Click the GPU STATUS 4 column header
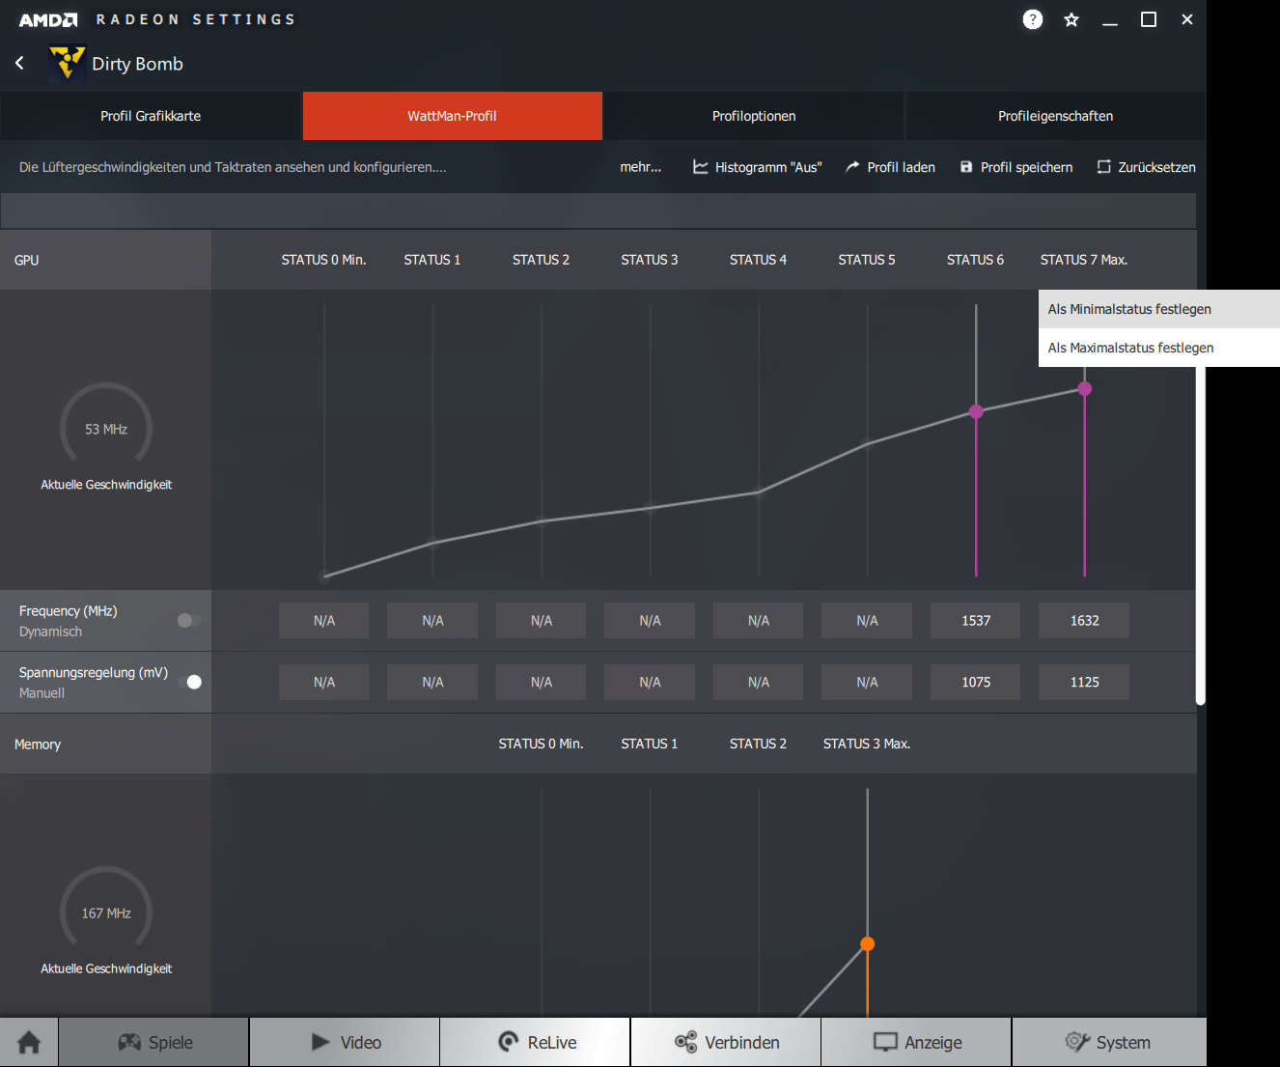This screenshot has height=1067, width=1280. click(758, 260)
